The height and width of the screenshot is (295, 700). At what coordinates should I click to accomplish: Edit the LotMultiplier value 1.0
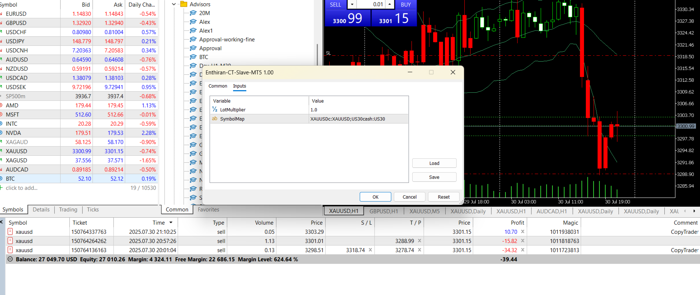coord(358,110)
